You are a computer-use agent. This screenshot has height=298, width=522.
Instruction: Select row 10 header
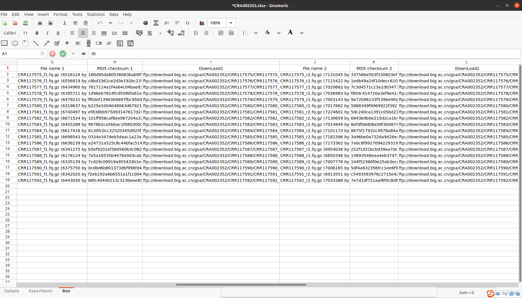(7, 124)
